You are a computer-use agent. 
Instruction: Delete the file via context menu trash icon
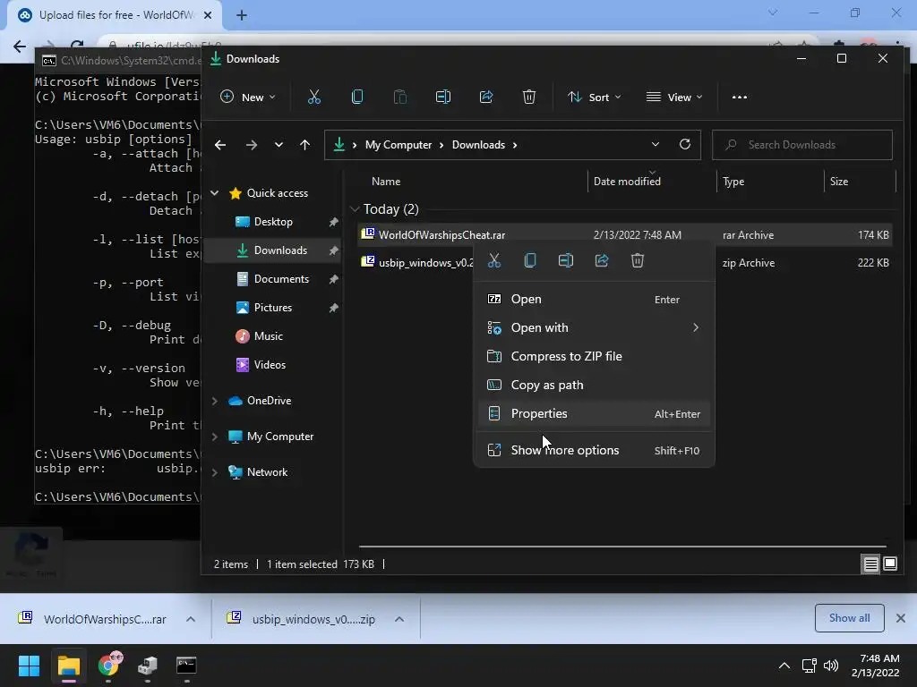click(x=638, y=260)
